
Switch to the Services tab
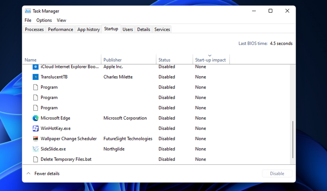coord(162,29)
